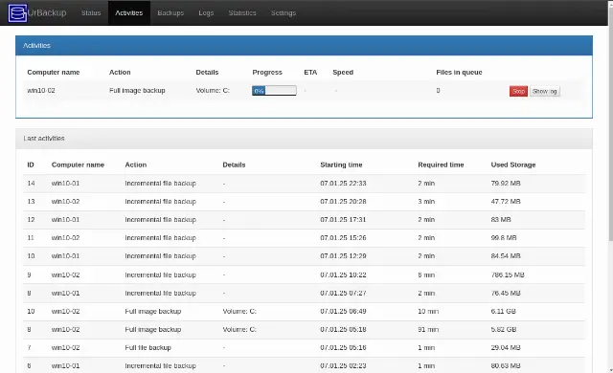Click the 6.11 GB storage value
The height and width of the screenshot is (373, 613).
coord(504,312)
